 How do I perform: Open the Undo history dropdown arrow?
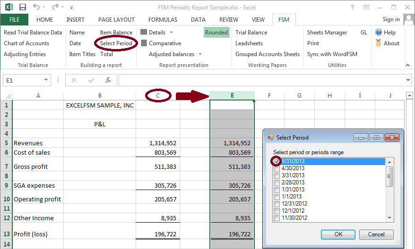(x=43, y=7)
